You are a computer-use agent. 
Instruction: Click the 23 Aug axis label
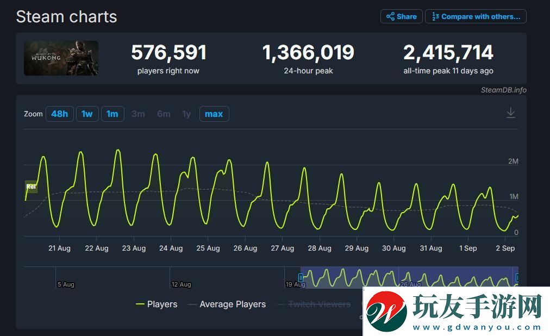pyautogui.click(x=134, y=248)
